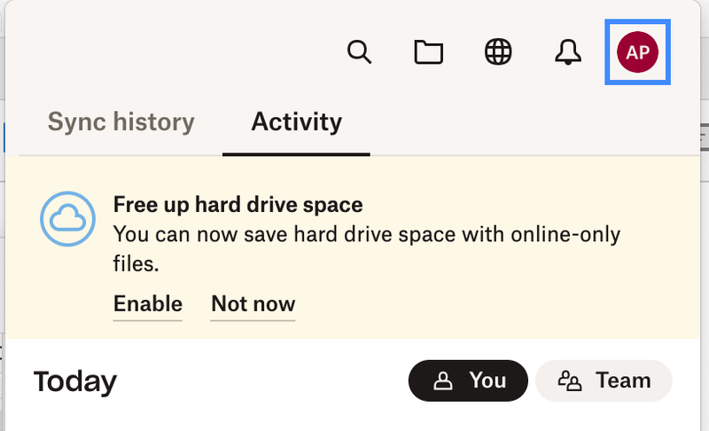The image size is (709, 431).
Task: Open notifications via the bell icon
Action: 568,52
